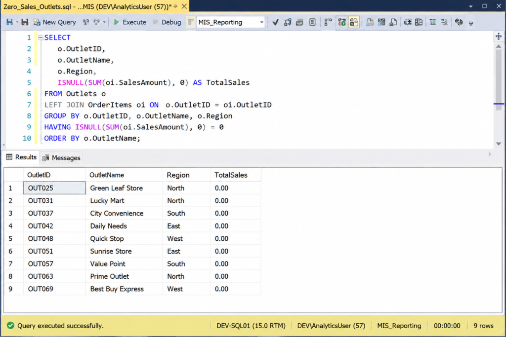Click the TotalSales column header
This screenshot has height=337, width=506.
236,175
